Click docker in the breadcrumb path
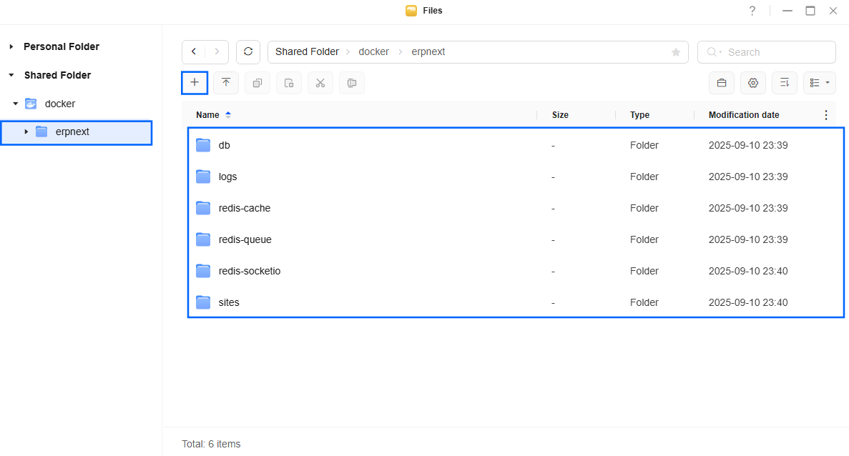Screen dimensions: 849x456 pos(373,52)
